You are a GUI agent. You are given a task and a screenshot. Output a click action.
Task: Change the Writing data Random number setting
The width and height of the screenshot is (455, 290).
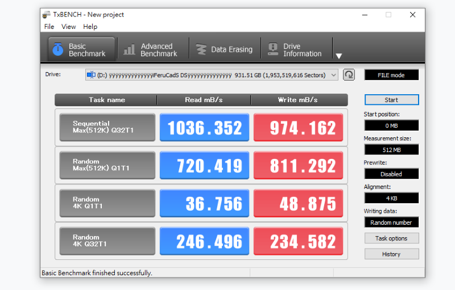(x=391, y=222)
